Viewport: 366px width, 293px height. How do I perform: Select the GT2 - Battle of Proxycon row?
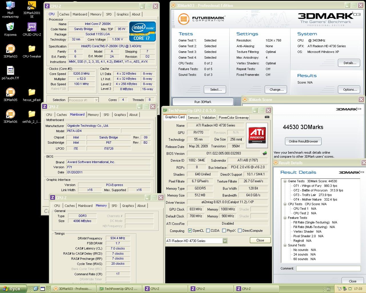(x=318, y=190)
